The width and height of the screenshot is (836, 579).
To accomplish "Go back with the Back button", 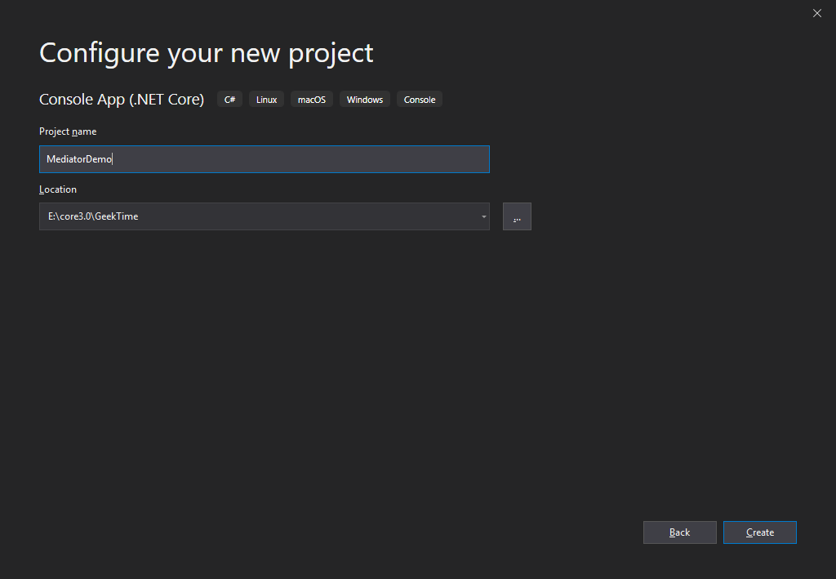I will pyautogui.click(x=680, y=532).
